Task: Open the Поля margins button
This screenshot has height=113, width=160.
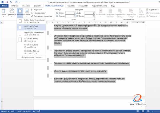Action: 3,13
